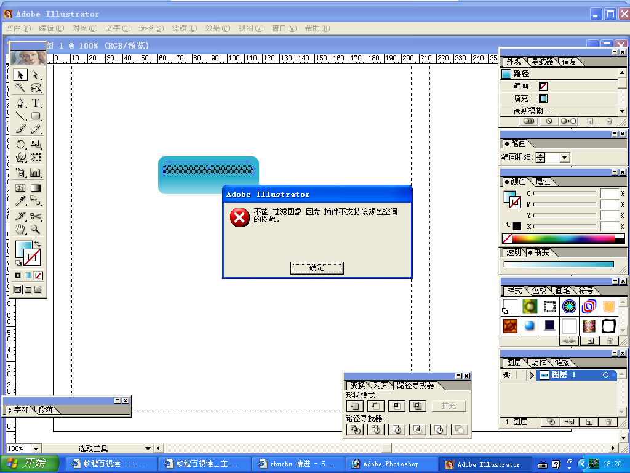Select the Pencil tool
The image size is (630, 473).
click(x=36, y=129)
